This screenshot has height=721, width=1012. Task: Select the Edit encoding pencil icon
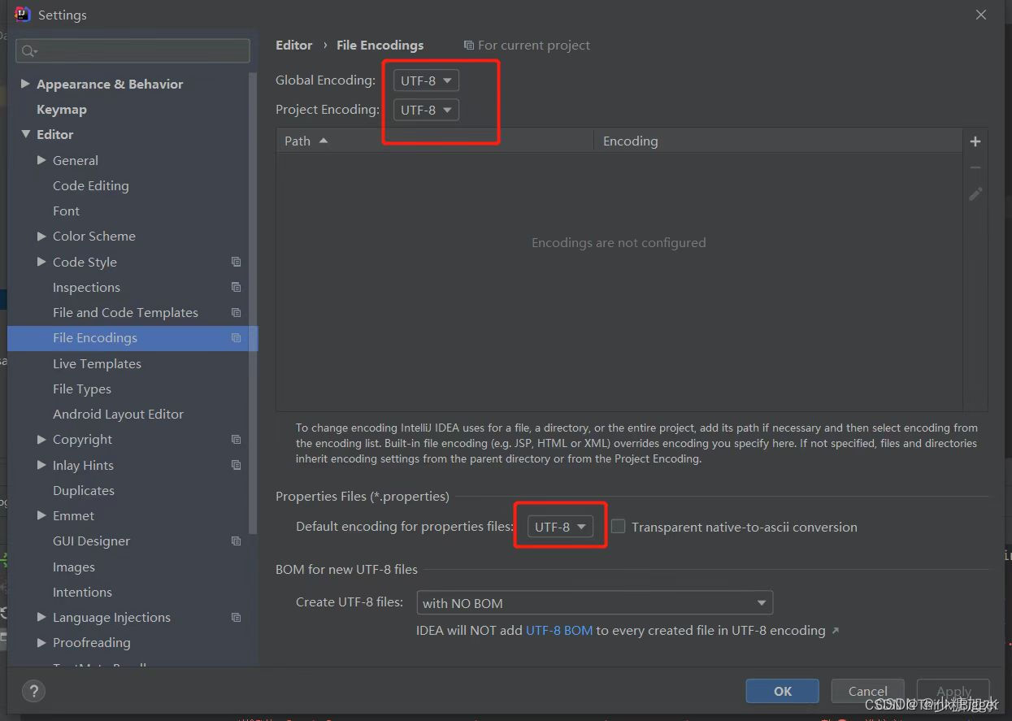[x=975, y=194]
